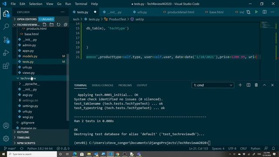Screen dimensions: 279x157
Task: Expand the __pycache__ folder
Action: (41, 84)
